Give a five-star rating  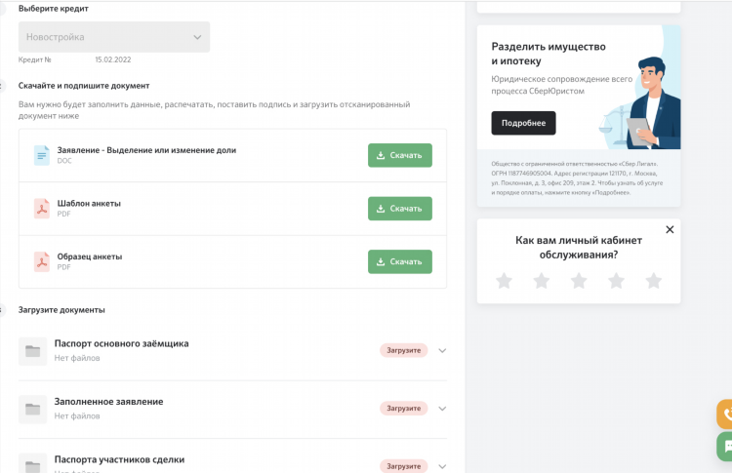654,281
